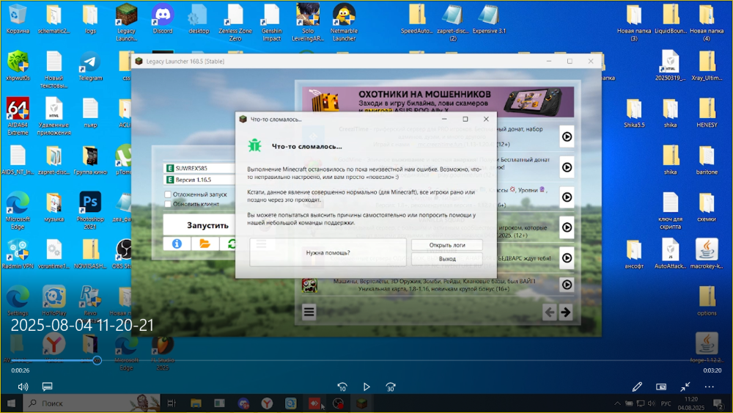Open the captions menu in video player
This screenshot has height=413, width=733.
click(47, 387)
